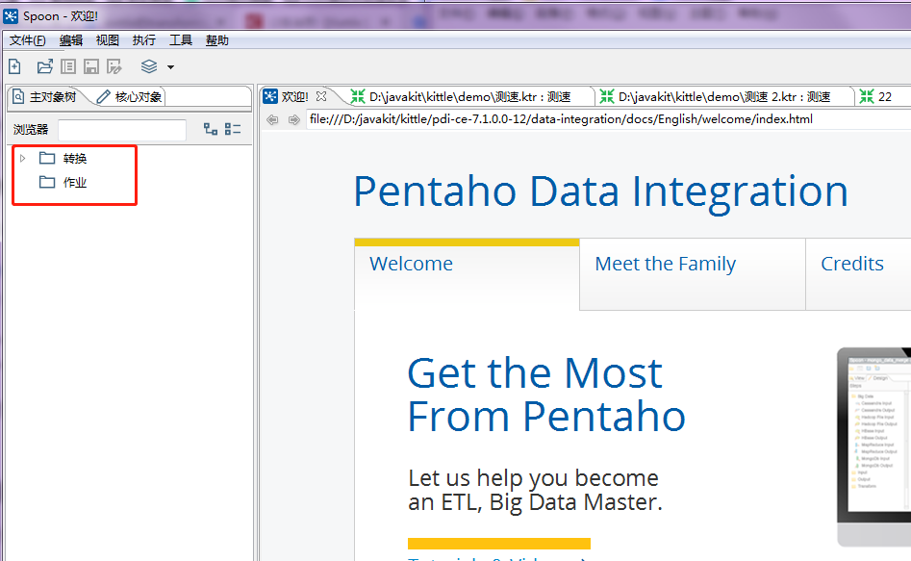
Task: Open the Welcome page tab
Action: 468,274
